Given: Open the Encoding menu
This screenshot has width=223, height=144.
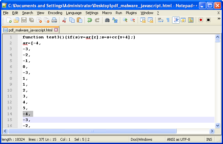Looking at the screenshot, I should [55, 13].
